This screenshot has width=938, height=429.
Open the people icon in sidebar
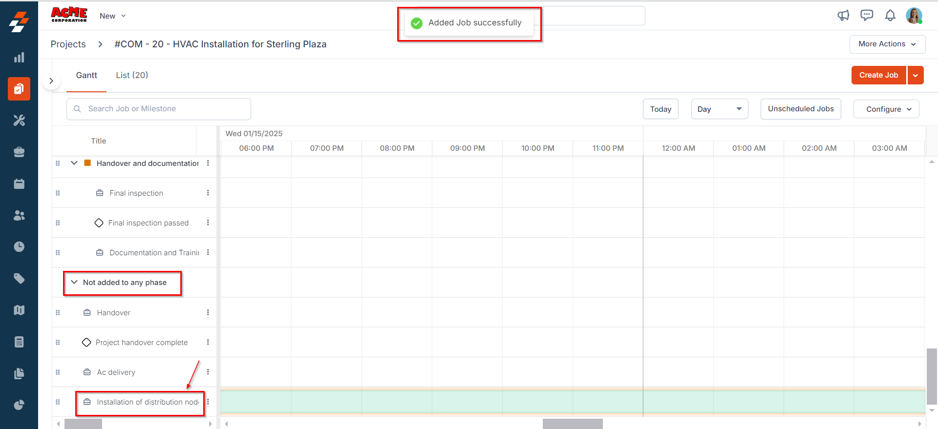click(19, 215)
